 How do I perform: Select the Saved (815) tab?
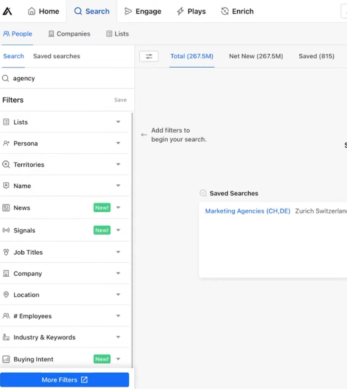point(317,56)
